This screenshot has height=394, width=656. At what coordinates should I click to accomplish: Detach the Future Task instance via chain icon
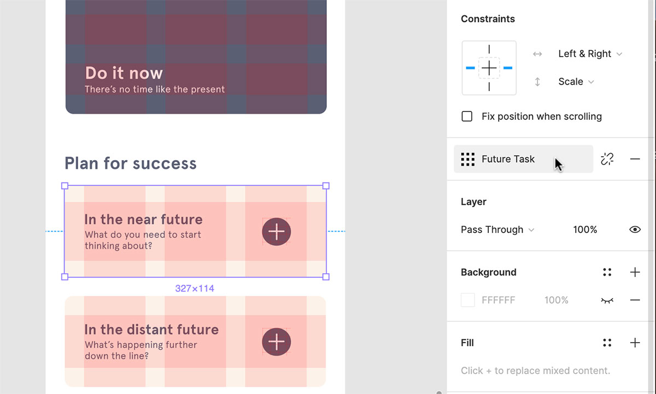pos(607,159)
